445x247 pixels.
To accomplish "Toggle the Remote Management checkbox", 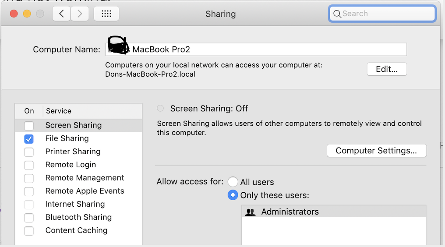I will click(29, 178).
